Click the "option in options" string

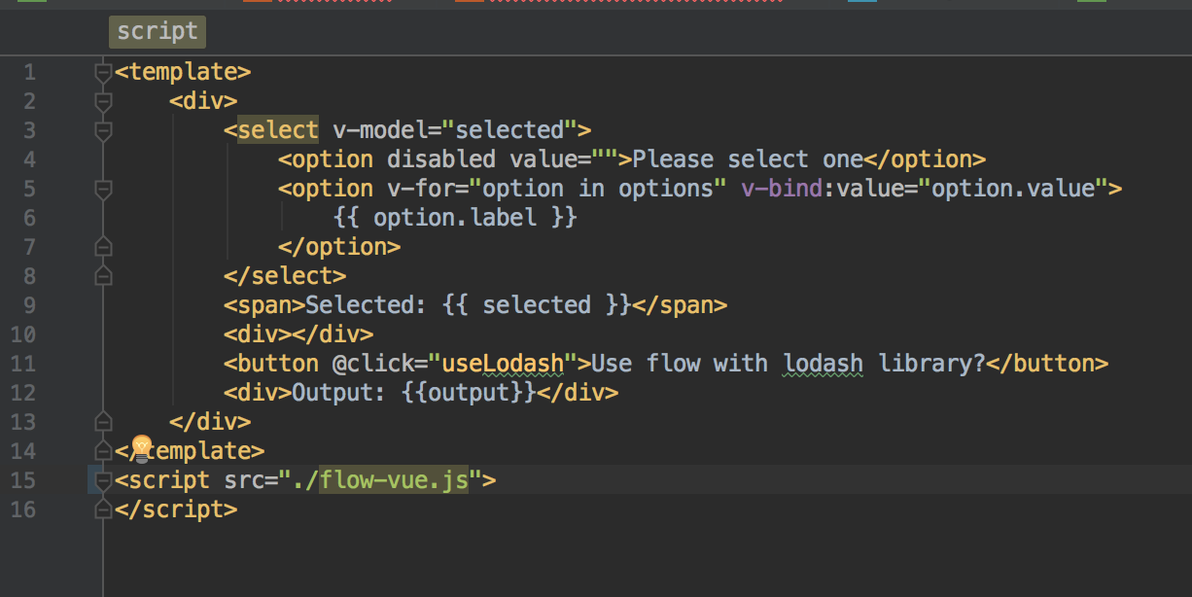coord(598,189)
